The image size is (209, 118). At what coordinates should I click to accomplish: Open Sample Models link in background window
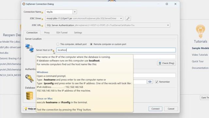(200, 48)
